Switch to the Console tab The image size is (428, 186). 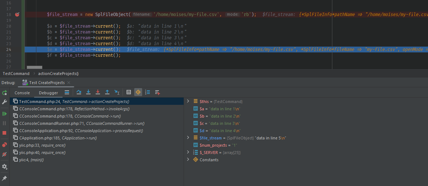22,93
